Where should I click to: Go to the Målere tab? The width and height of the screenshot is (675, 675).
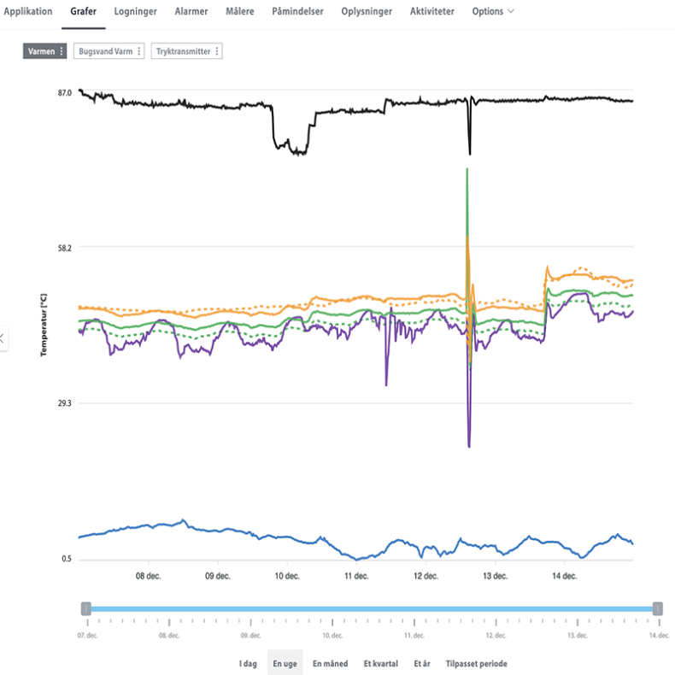[240, 12]
